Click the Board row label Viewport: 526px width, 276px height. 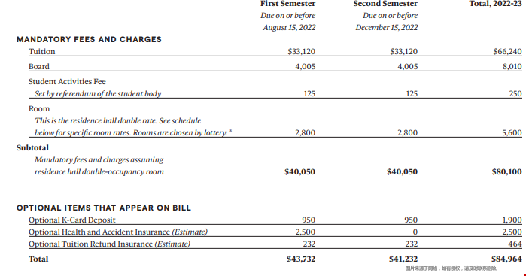(39, 66)
